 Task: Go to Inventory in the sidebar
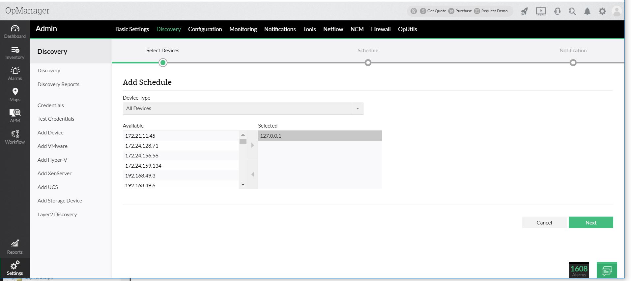click(x=15, y=53)
